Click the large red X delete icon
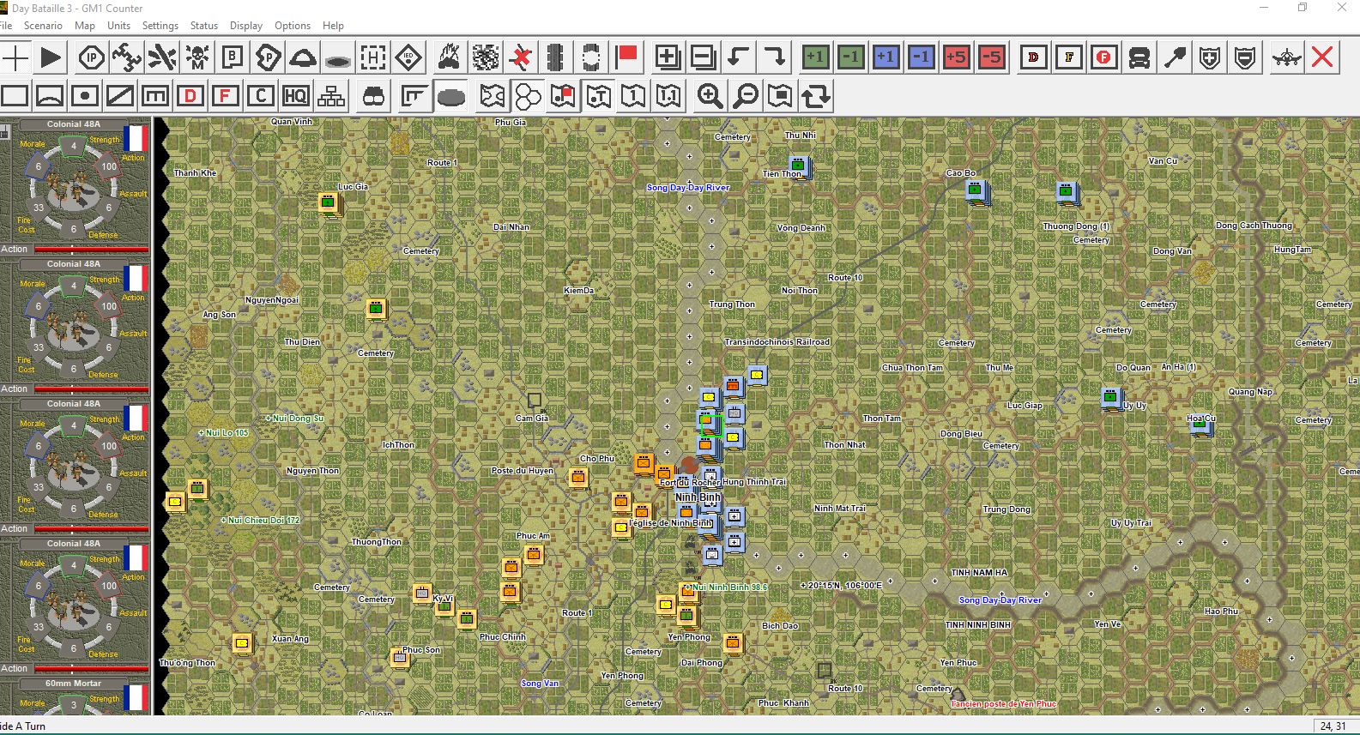1360x735 pixels. point(1322,58)
